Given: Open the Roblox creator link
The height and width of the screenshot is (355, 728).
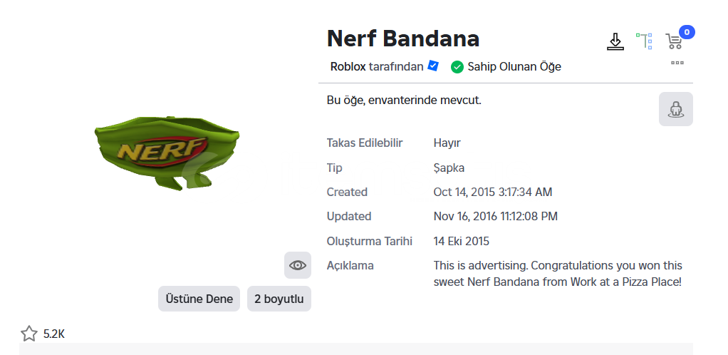Looking at the screenshot, I should point(348,67).
